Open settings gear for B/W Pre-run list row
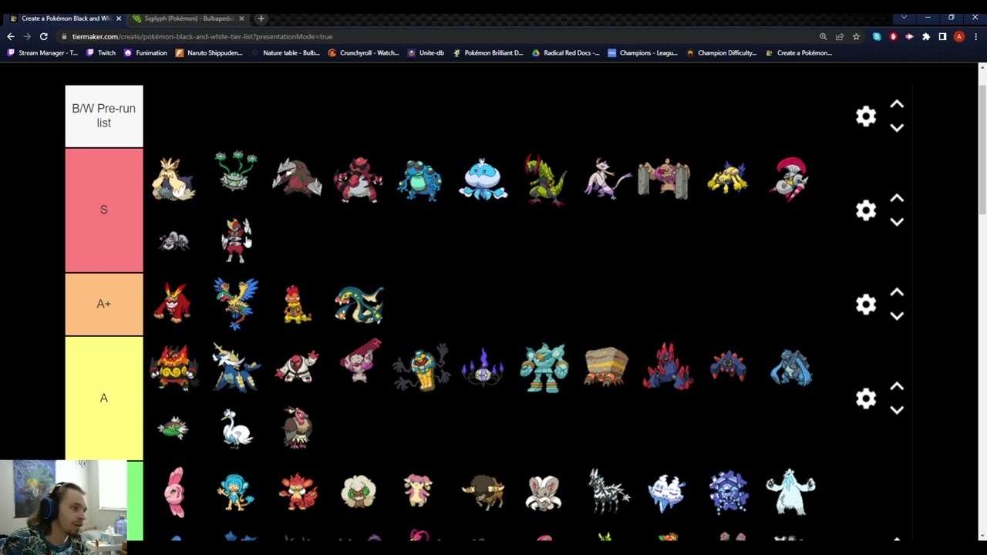 pos(866,116)
